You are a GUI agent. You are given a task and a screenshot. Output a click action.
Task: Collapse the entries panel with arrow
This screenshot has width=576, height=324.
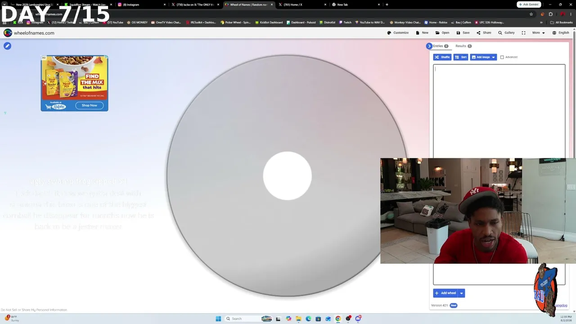429,46
